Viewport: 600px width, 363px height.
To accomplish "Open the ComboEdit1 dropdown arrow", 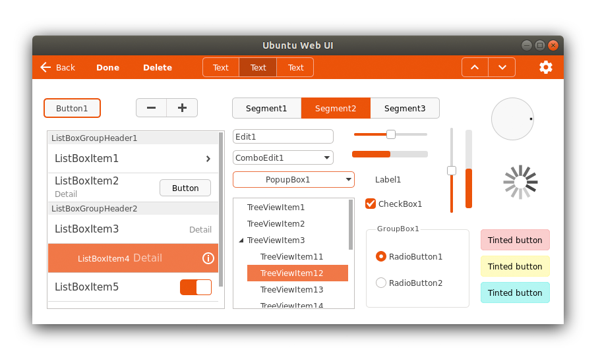I will [x=327, y=157].
